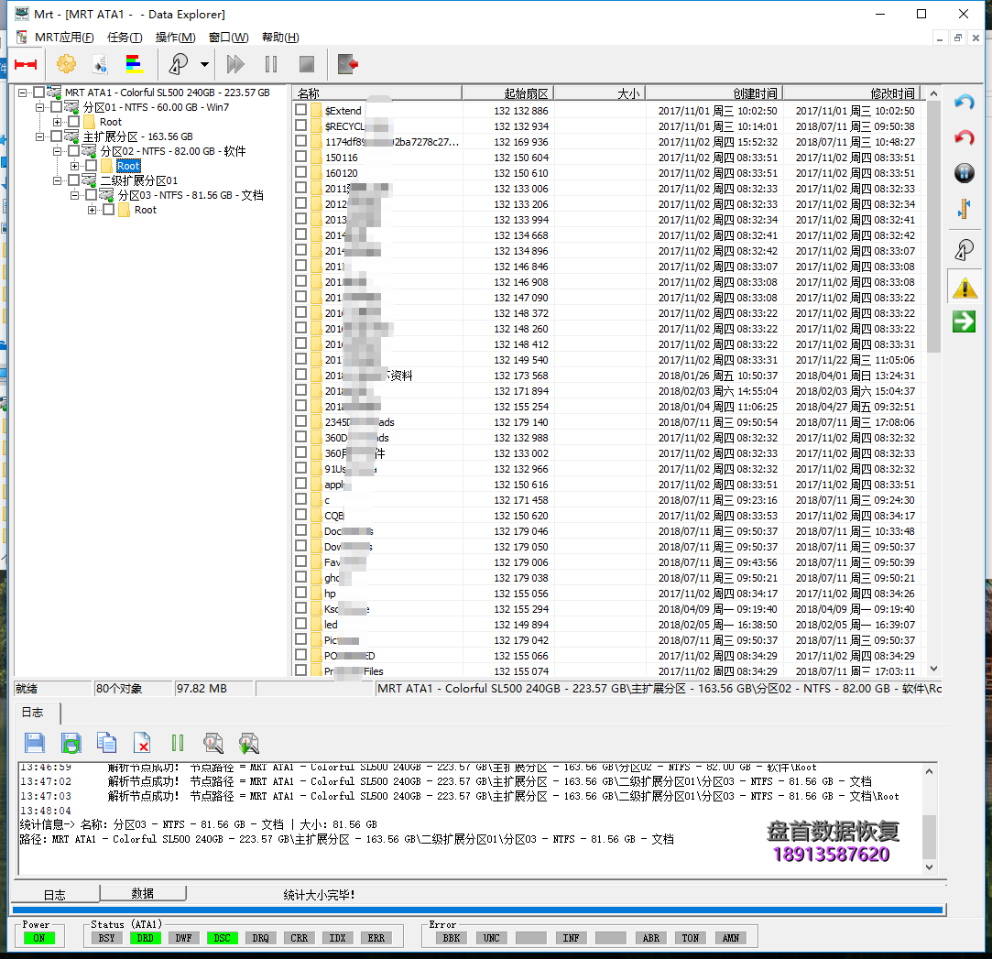Viewport: 992px width, 959px height.
Task: Sort the file list by 创建时间 column
Action: point(714,93)
